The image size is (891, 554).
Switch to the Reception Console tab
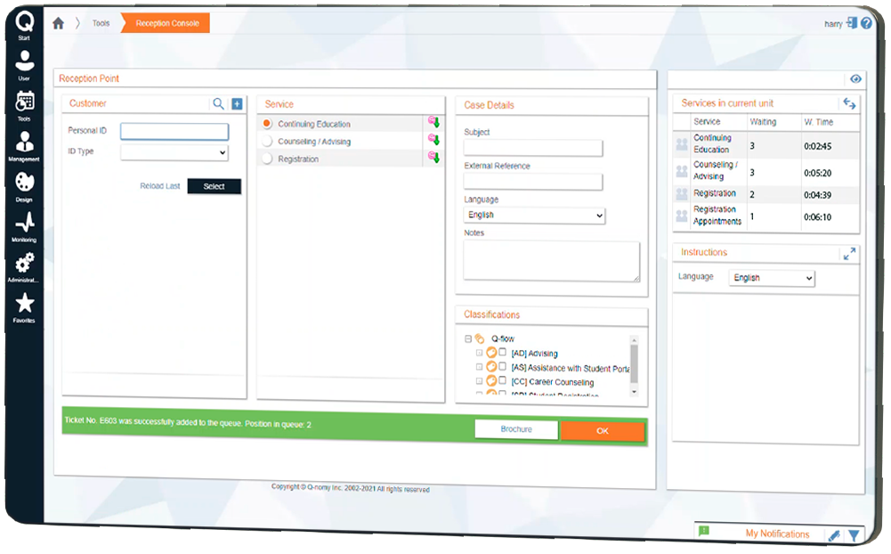(167, 24)
